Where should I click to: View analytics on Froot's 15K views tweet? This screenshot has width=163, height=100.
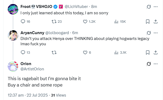(x=116, y=21)
